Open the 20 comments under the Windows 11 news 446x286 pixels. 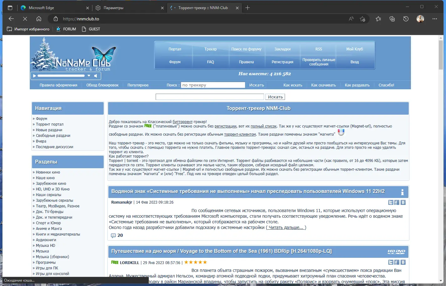117,235
